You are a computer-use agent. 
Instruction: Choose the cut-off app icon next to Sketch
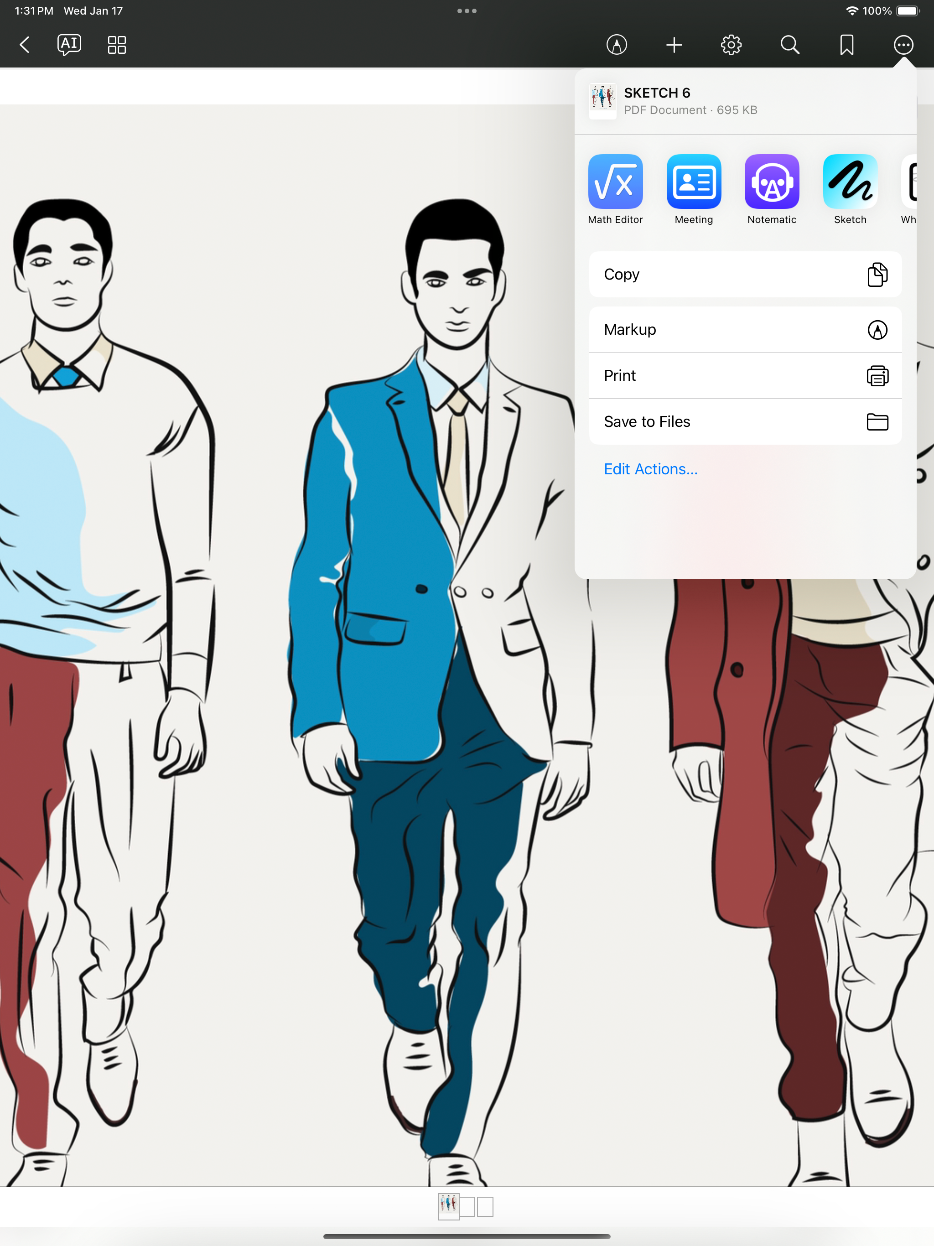tap(908, 190)
